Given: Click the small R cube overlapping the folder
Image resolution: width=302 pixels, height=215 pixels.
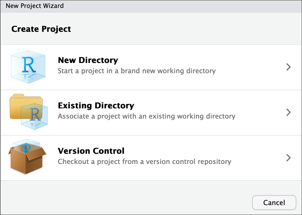Looking at the screenshot, I should [x=35, y=115].
